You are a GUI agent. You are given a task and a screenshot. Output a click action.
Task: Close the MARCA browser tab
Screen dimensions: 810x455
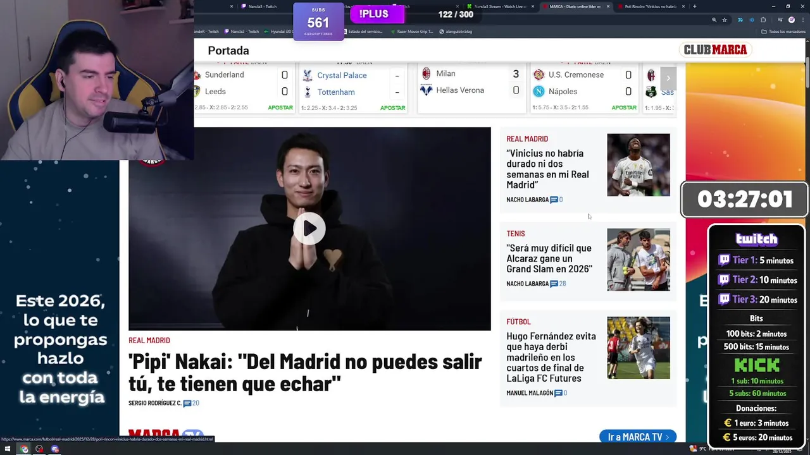608,6
